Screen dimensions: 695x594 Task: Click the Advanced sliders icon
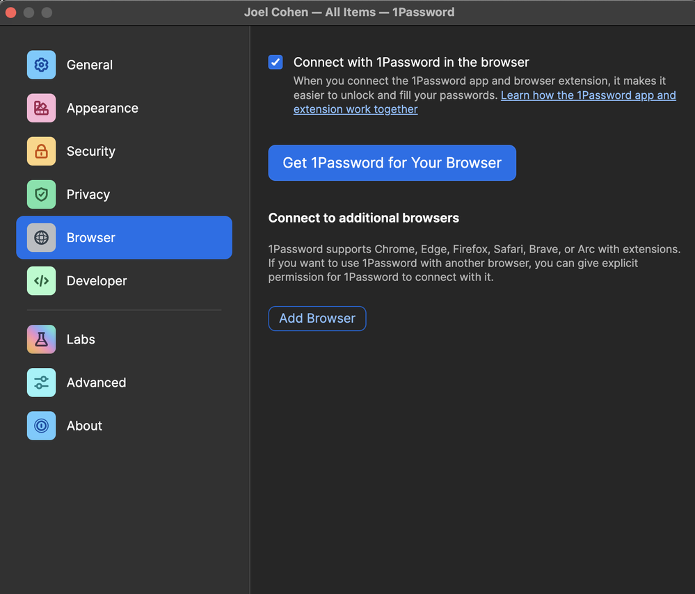(x=41, y=383)
